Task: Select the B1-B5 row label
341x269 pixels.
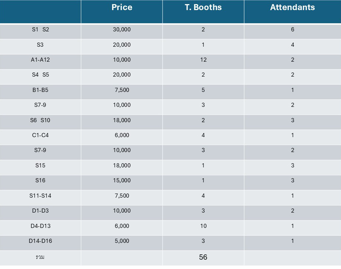Action: click(x=41, y=90)
